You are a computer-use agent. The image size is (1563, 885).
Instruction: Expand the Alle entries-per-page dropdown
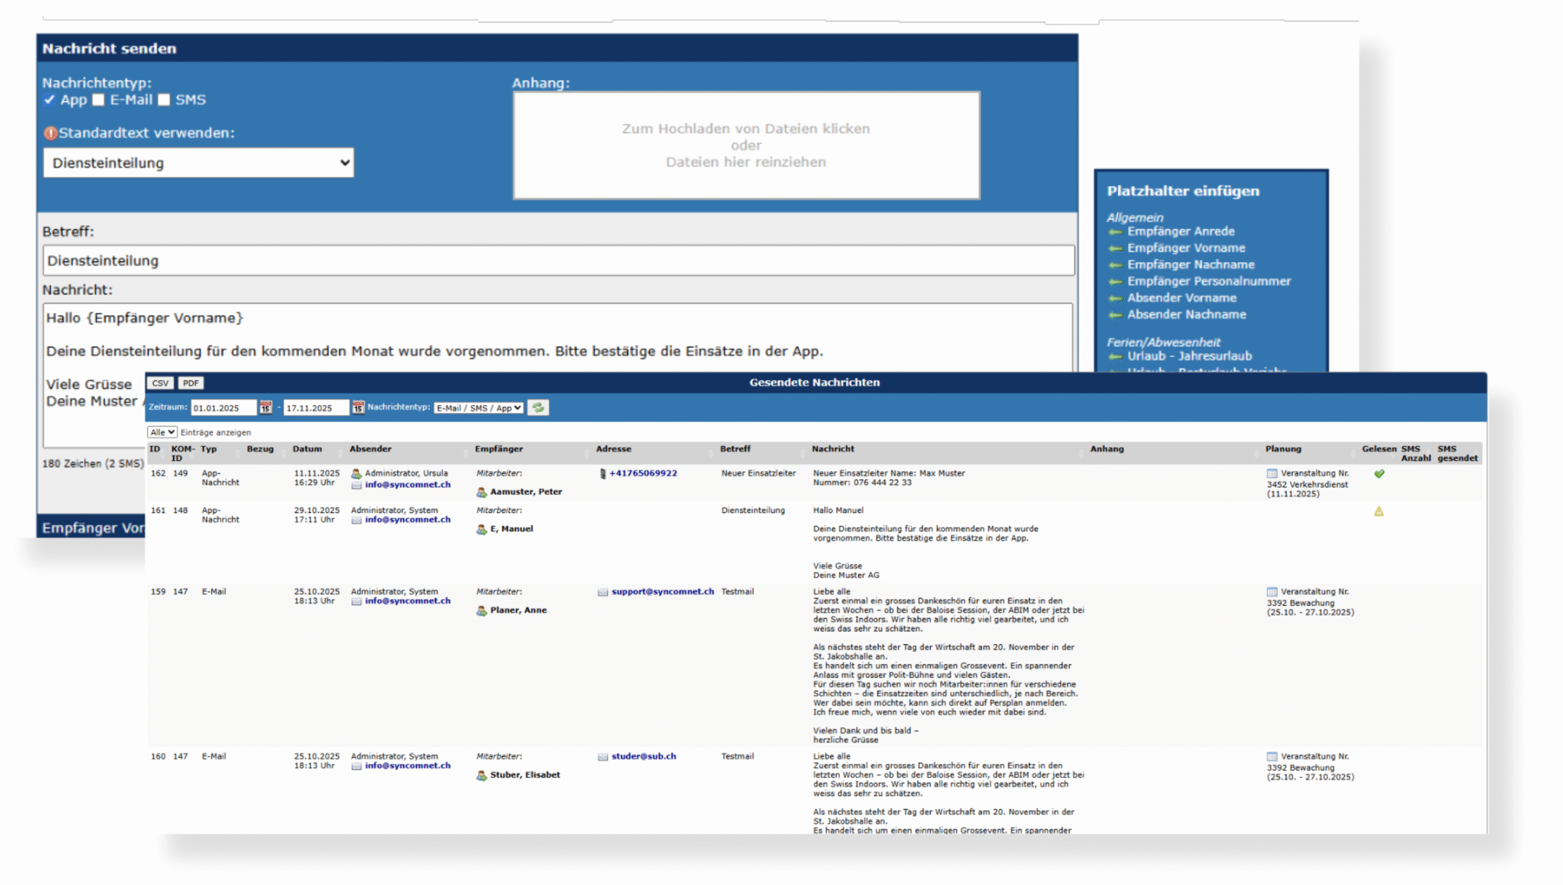pos(162,432)
